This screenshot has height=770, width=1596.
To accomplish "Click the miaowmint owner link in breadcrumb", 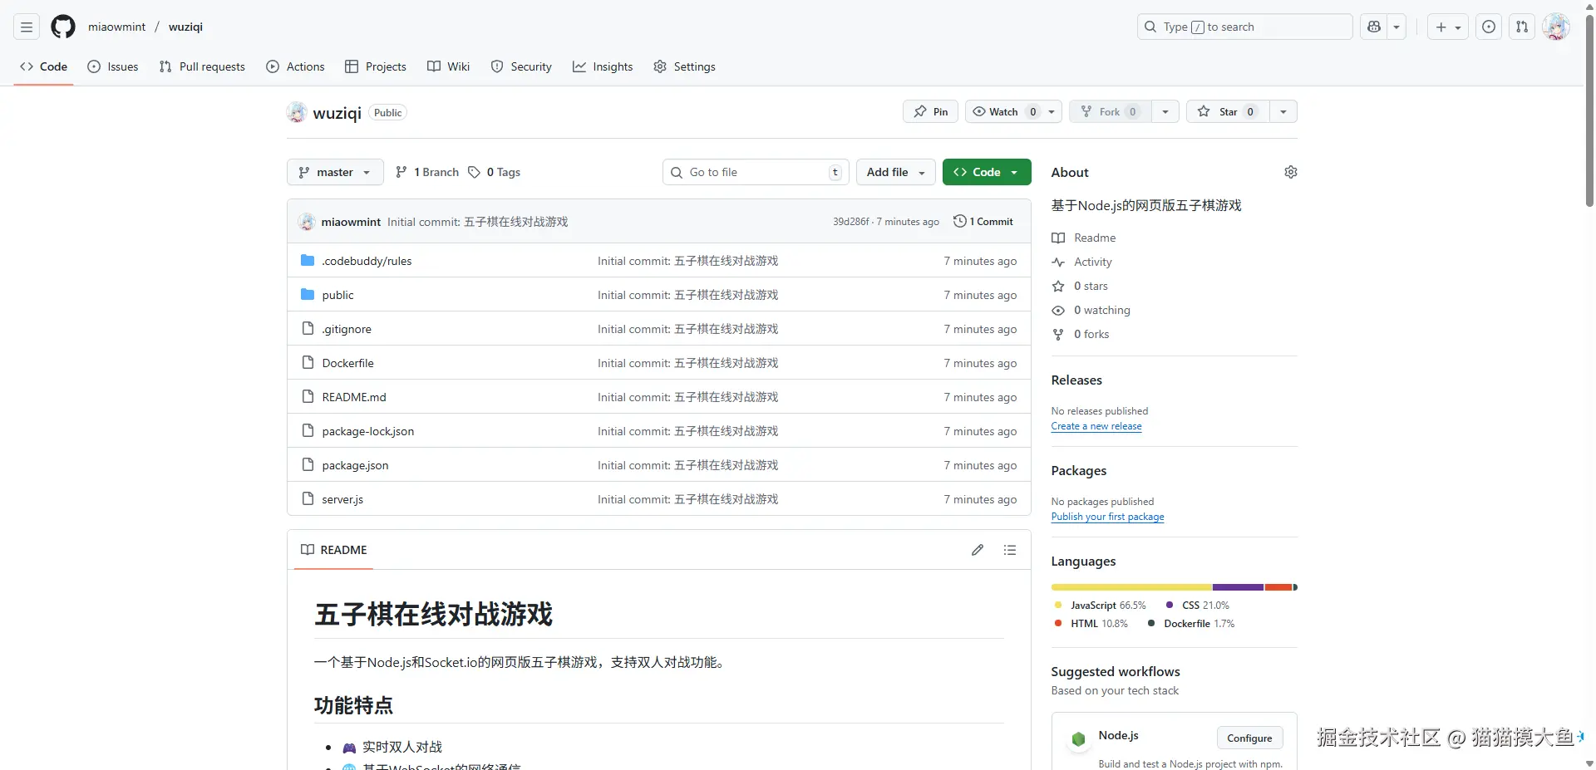I will (117, 27).
